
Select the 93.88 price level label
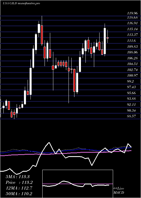[131, 99]
